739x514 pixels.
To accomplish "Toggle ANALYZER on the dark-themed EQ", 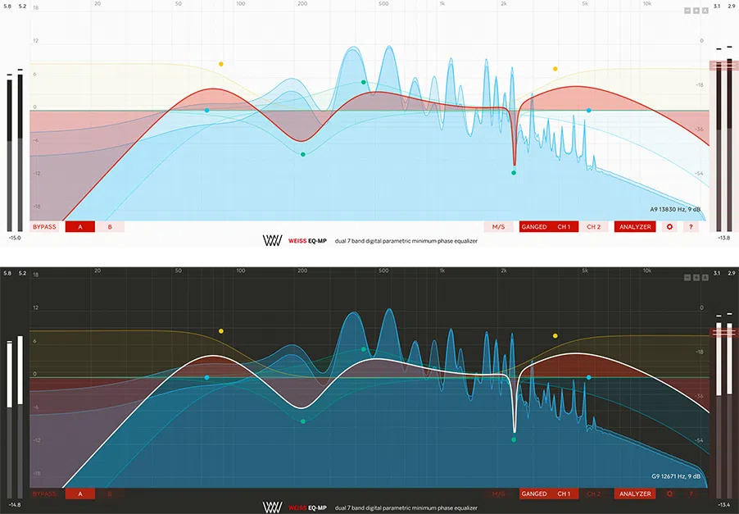I will click(635, 494).
